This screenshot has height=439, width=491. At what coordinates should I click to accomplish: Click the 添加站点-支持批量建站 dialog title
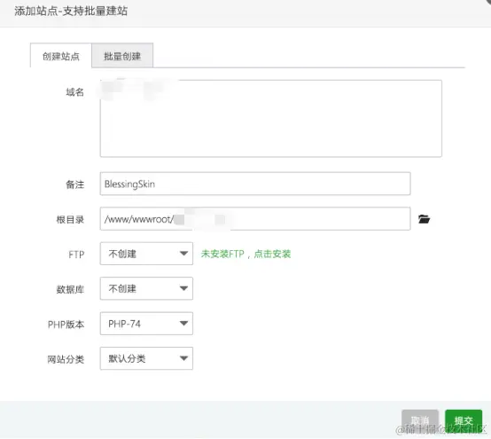[x=71, y=12]
